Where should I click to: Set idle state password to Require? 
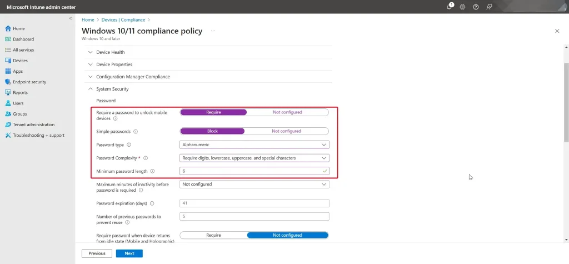tap(213, 235)
